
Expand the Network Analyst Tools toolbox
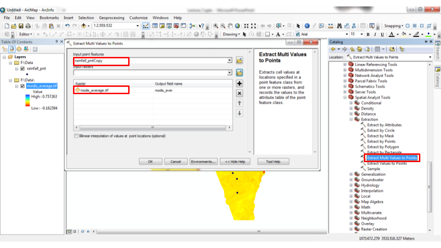345,76
